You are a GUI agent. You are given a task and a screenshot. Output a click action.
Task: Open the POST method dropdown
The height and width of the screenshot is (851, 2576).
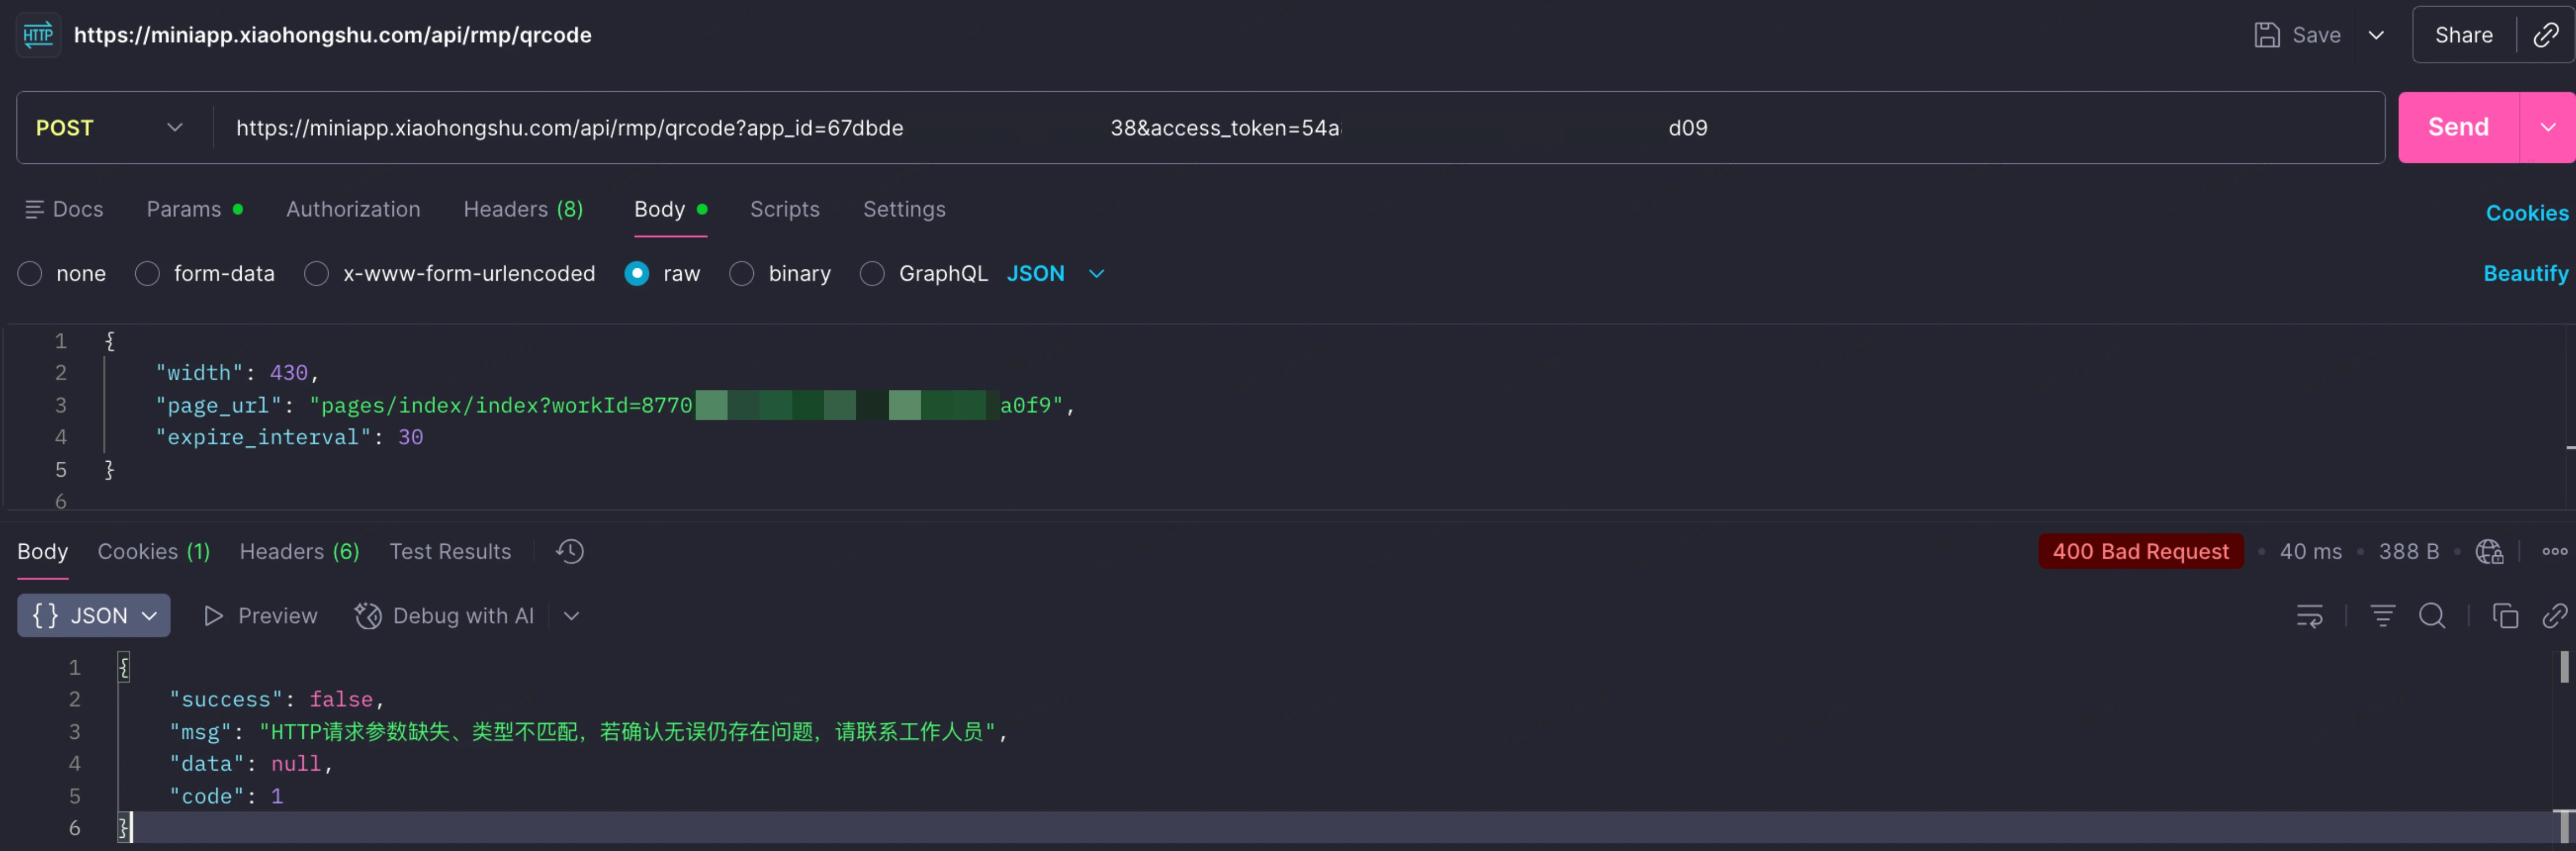(111, 128)
